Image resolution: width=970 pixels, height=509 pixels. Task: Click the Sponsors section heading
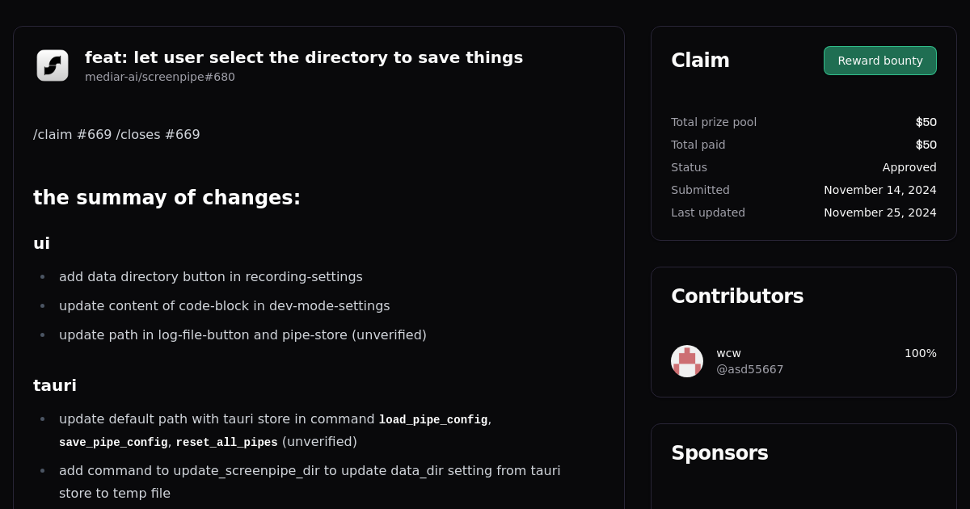point(719,453)
